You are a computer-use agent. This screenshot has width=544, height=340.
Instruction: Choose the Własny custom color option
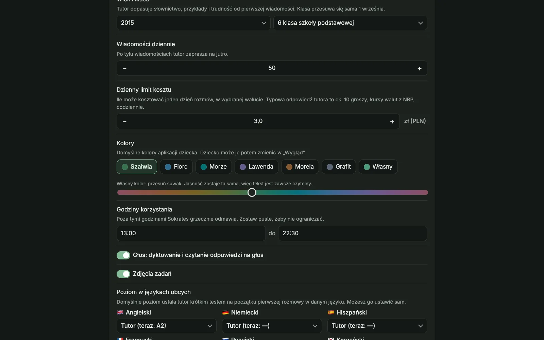coord(378,167)
